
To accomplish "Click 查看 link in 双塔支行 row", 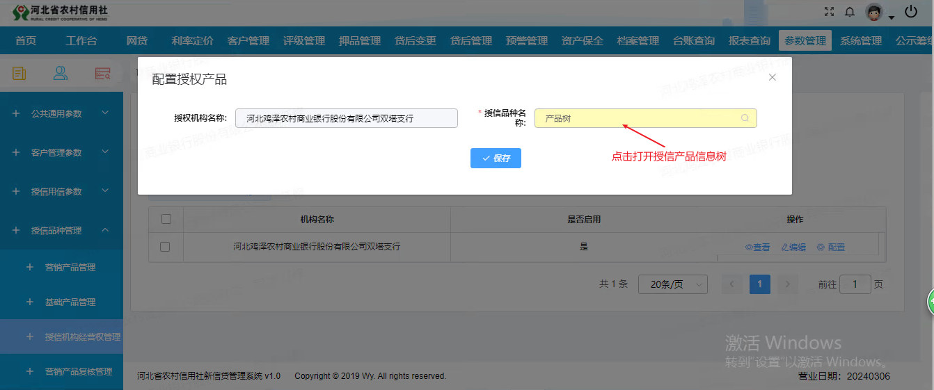I will tap(757, 247).
